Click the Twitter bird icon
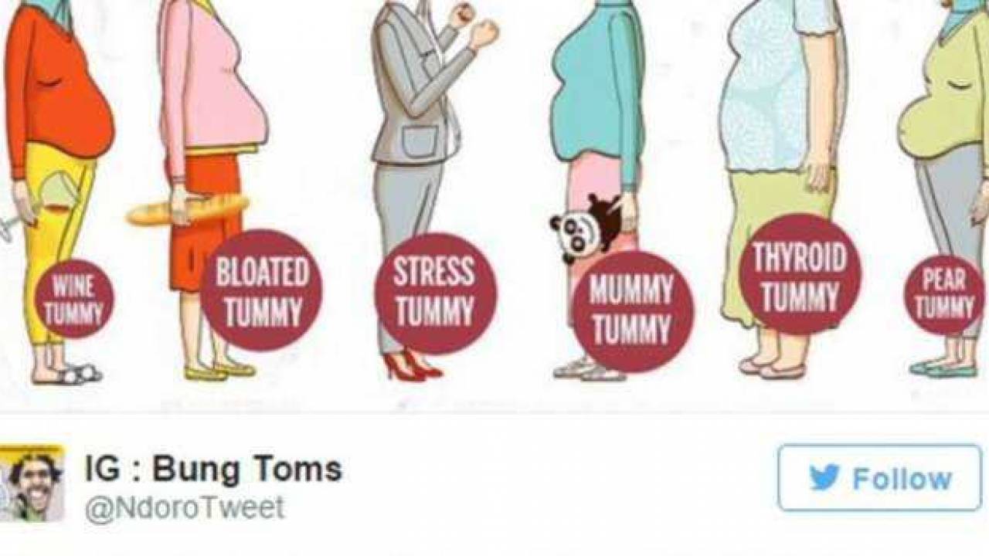The width and height of the screenshot is (989, 556). [x=824, y=479]
